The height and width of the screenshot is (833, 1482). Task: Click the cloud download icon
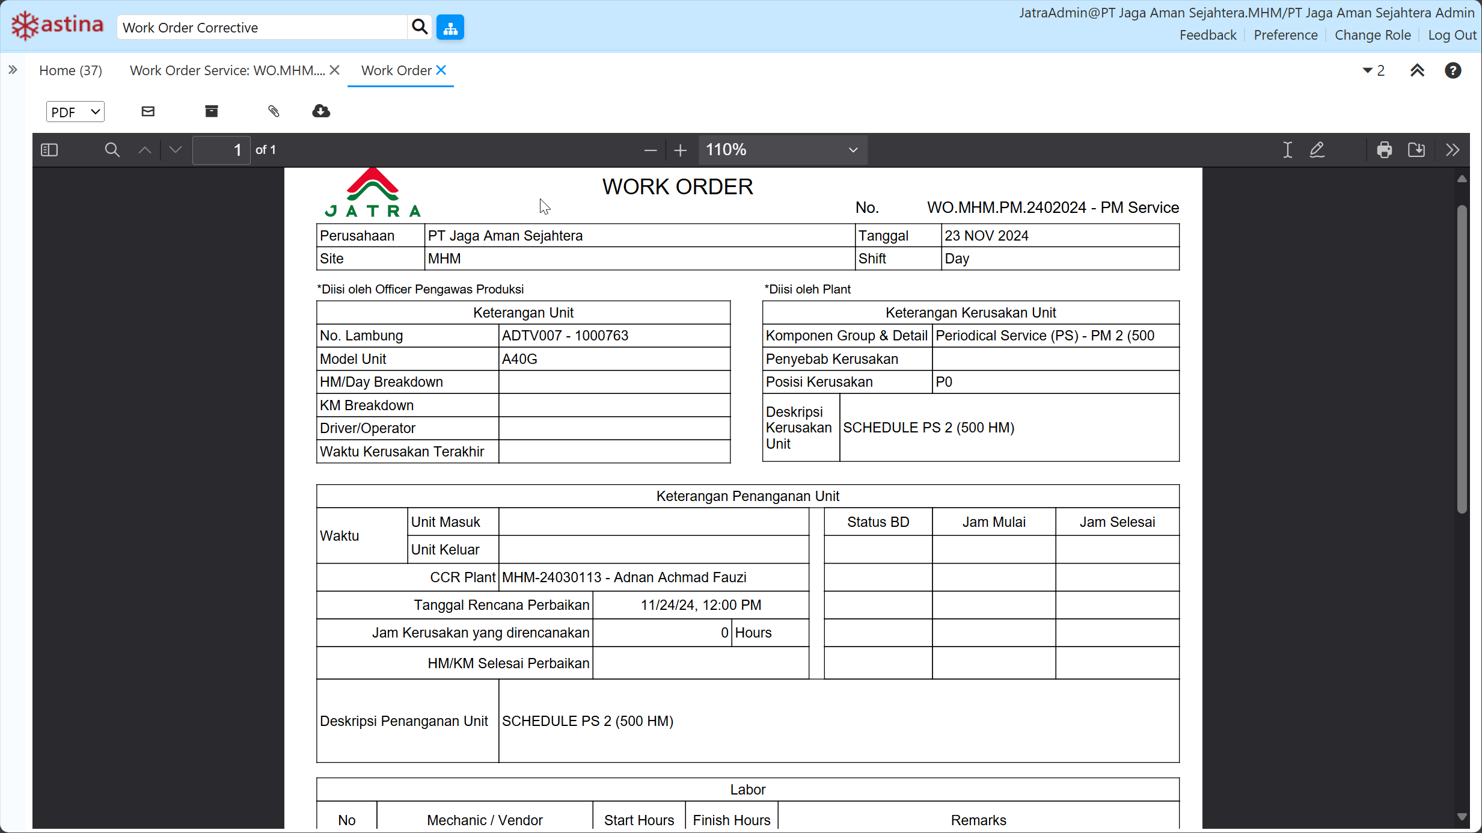point(321,111)
